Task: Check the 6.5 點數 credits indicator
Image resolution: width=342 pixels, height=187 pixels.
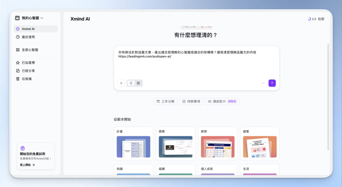Action: pyautogui.click(x=316, y=19)
